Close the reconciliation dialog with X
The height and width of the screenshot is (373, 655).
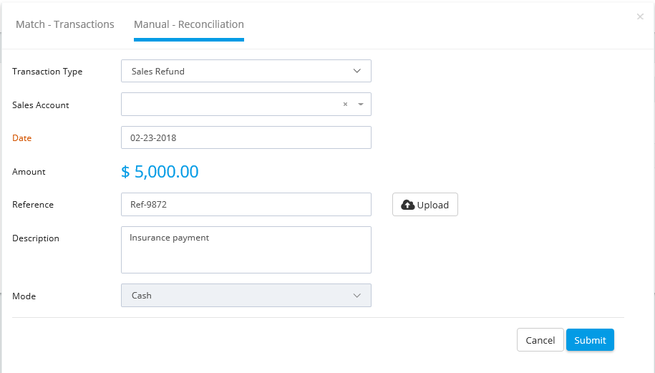(640, 16)
